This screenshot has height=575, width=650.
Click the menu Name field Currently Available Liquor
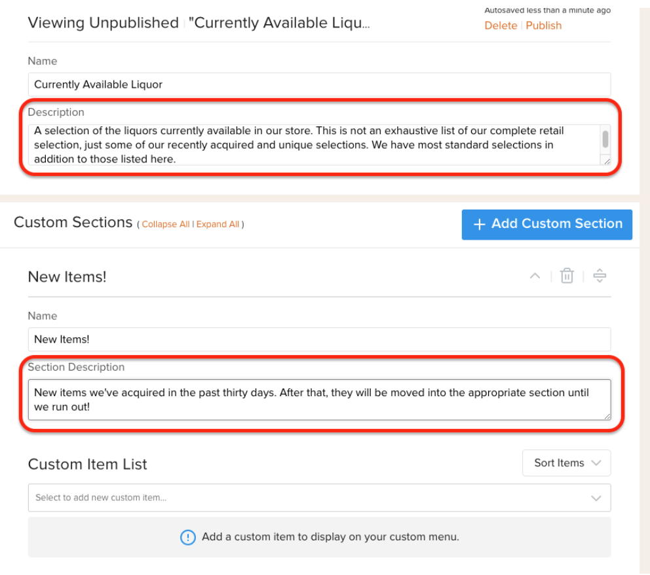(x=319, y=84)
